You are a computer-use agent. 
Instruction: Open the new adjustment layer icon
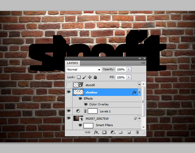tap(113, 132)
